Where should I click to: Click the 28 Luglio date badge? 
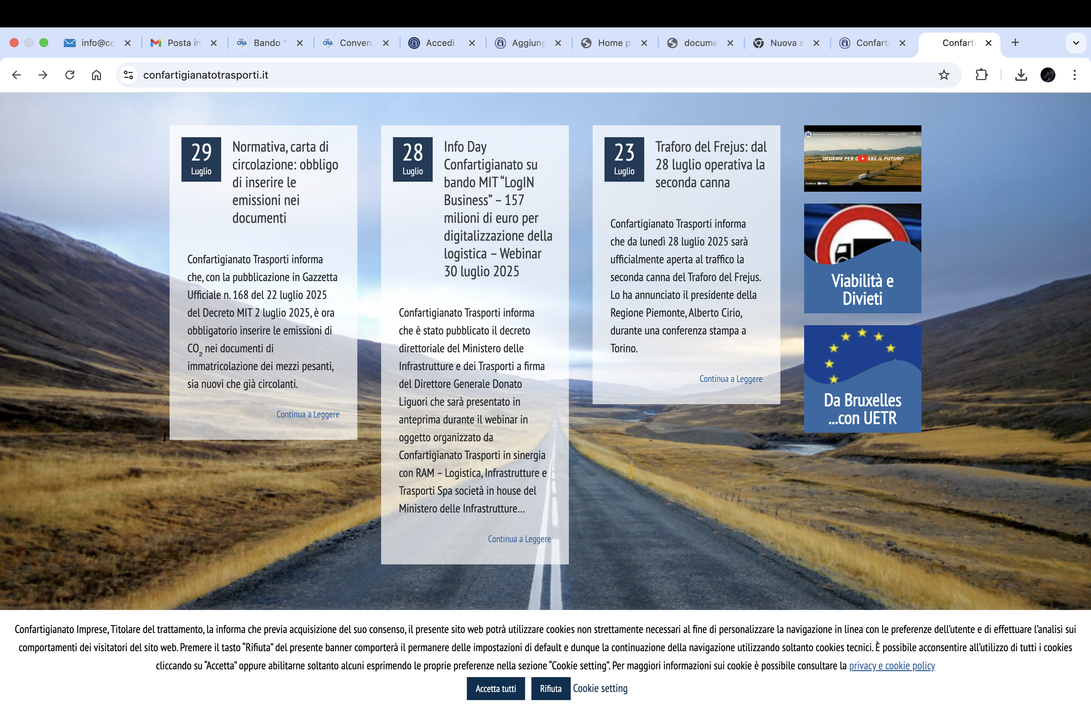pos(413,159)
